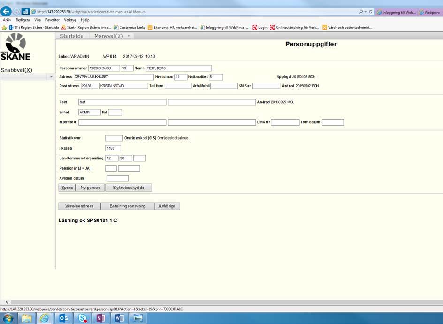Click the picture viewer taskbar icon
Screen dimensions: 443x324
(x=138, y=318)
